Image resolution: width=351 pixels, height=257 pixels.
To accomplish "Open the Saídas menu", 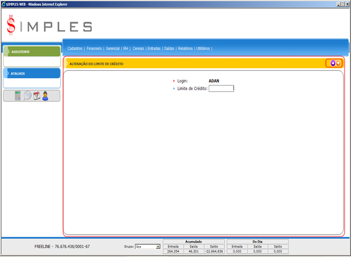I will pyautogui.click(x=169, y=48).
